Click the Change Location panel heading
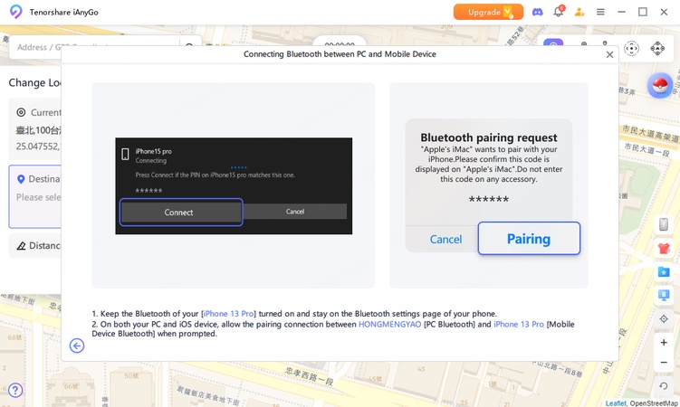 coord(34,82)
